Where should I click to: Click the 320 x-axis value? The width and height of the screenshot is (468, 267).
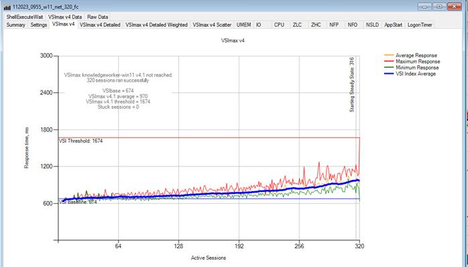point(359,246)
